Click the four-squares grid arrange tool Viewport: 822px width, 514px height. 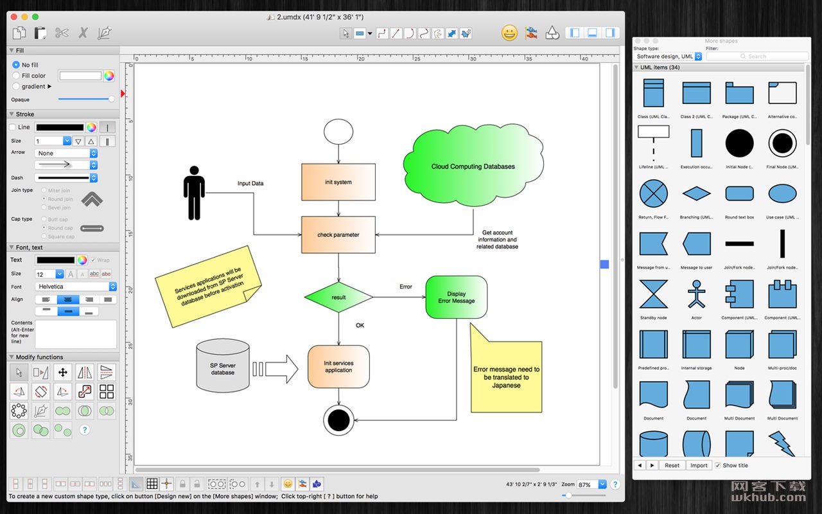pos(107,391)
